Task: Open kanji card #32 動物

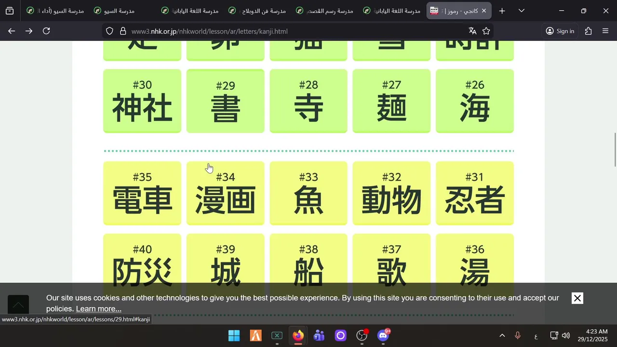Action: pyautogui.click(x=391, y=193)
